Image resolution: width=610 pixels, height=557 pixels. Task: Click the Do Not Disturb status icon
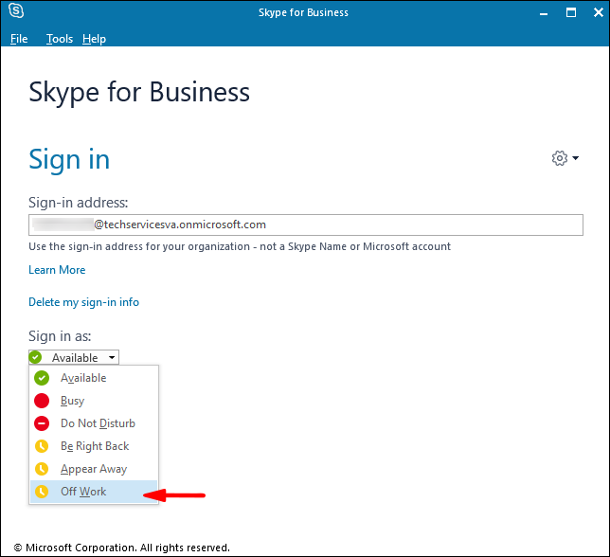42,423
